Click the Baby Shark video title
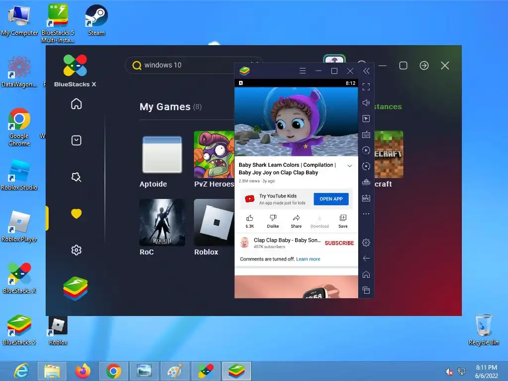Screen dimensions: 508x381 (287, 169)
